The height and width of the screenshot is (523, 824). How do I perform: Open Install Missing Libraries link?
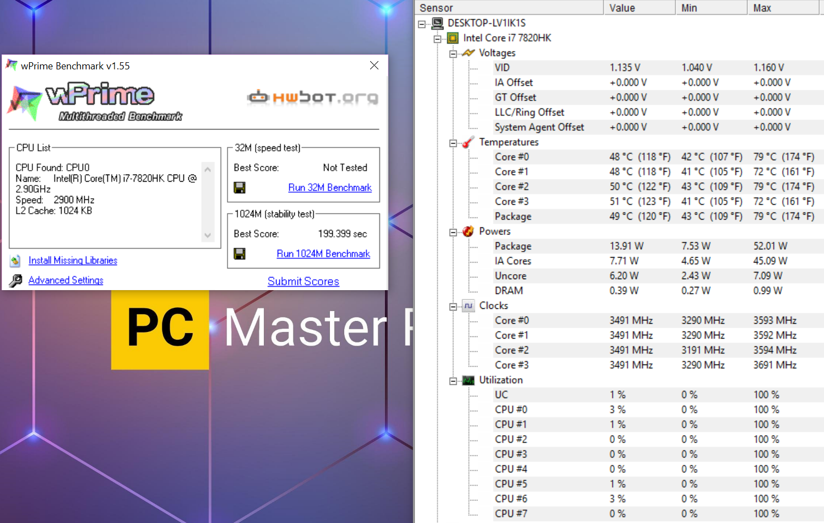pos(73,260)
